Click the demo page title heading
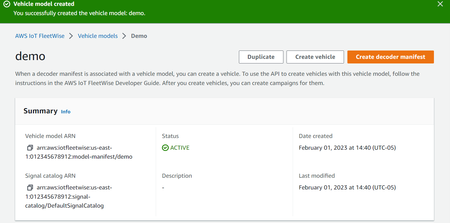 tap(30, 56)
